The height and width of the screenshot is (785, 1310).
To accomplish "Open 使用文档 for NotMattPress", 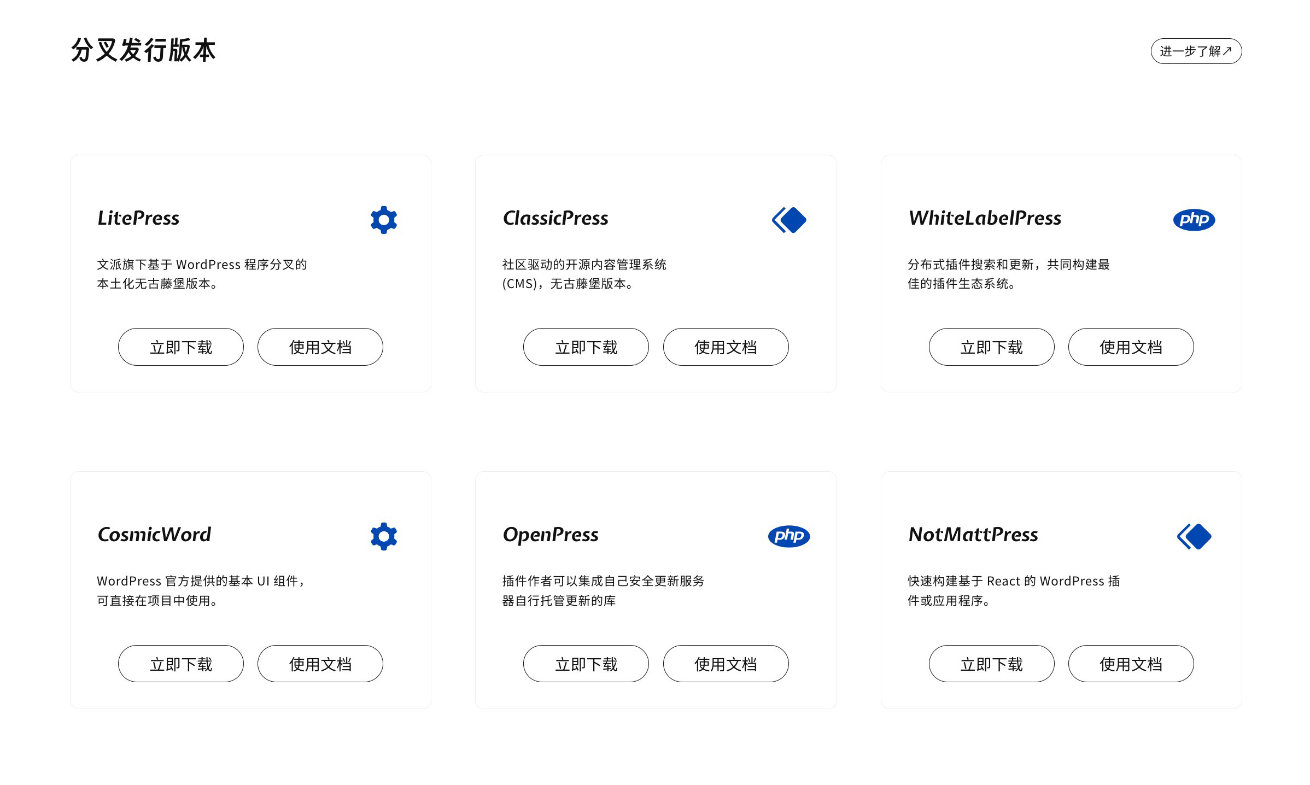I will tap(1131, 664).
